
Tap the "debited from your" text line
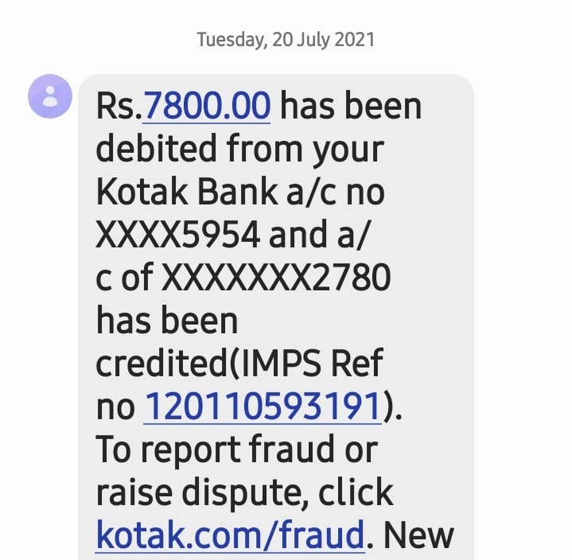239,149
